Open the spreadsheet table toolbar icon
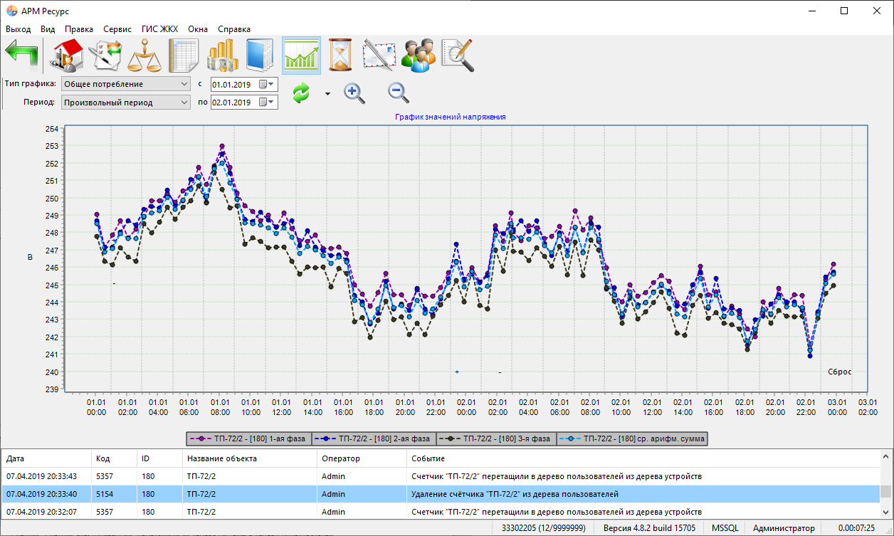The width and height of the screenshot is (894, 536). pyautogui.click(x=184, y=56)
